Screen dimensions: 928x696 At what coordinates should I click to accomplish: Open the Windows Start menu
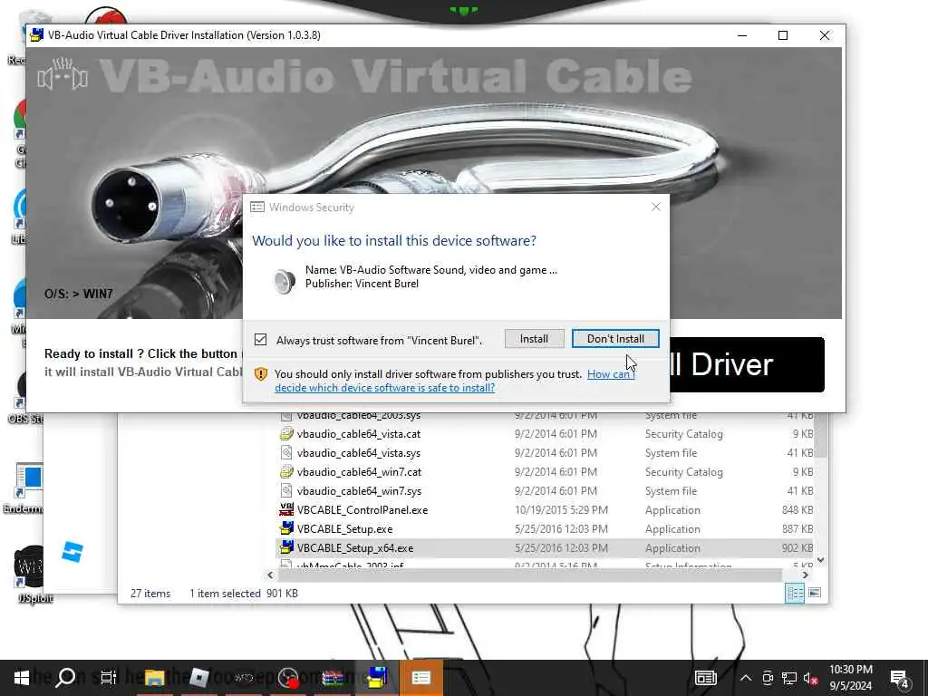tap(22, 677)
